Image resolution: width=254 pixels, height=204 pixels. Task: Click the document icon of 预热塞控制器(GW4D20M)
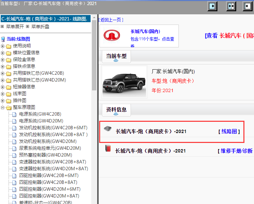14,155
